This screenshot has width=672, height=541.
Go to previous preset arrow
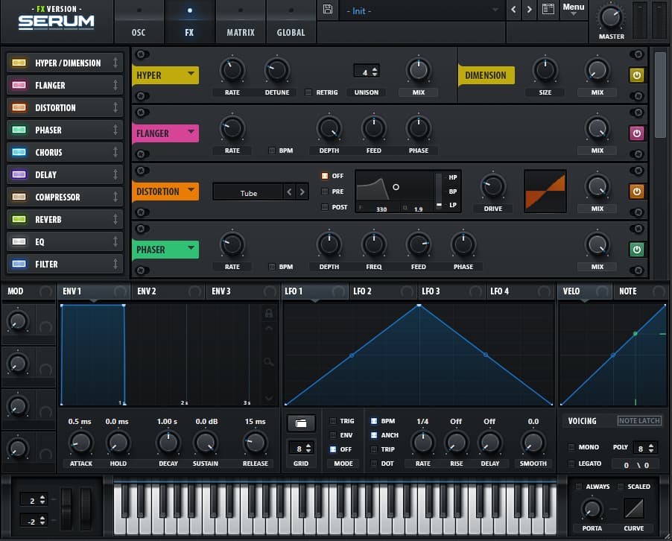click(x=513, y=9)
